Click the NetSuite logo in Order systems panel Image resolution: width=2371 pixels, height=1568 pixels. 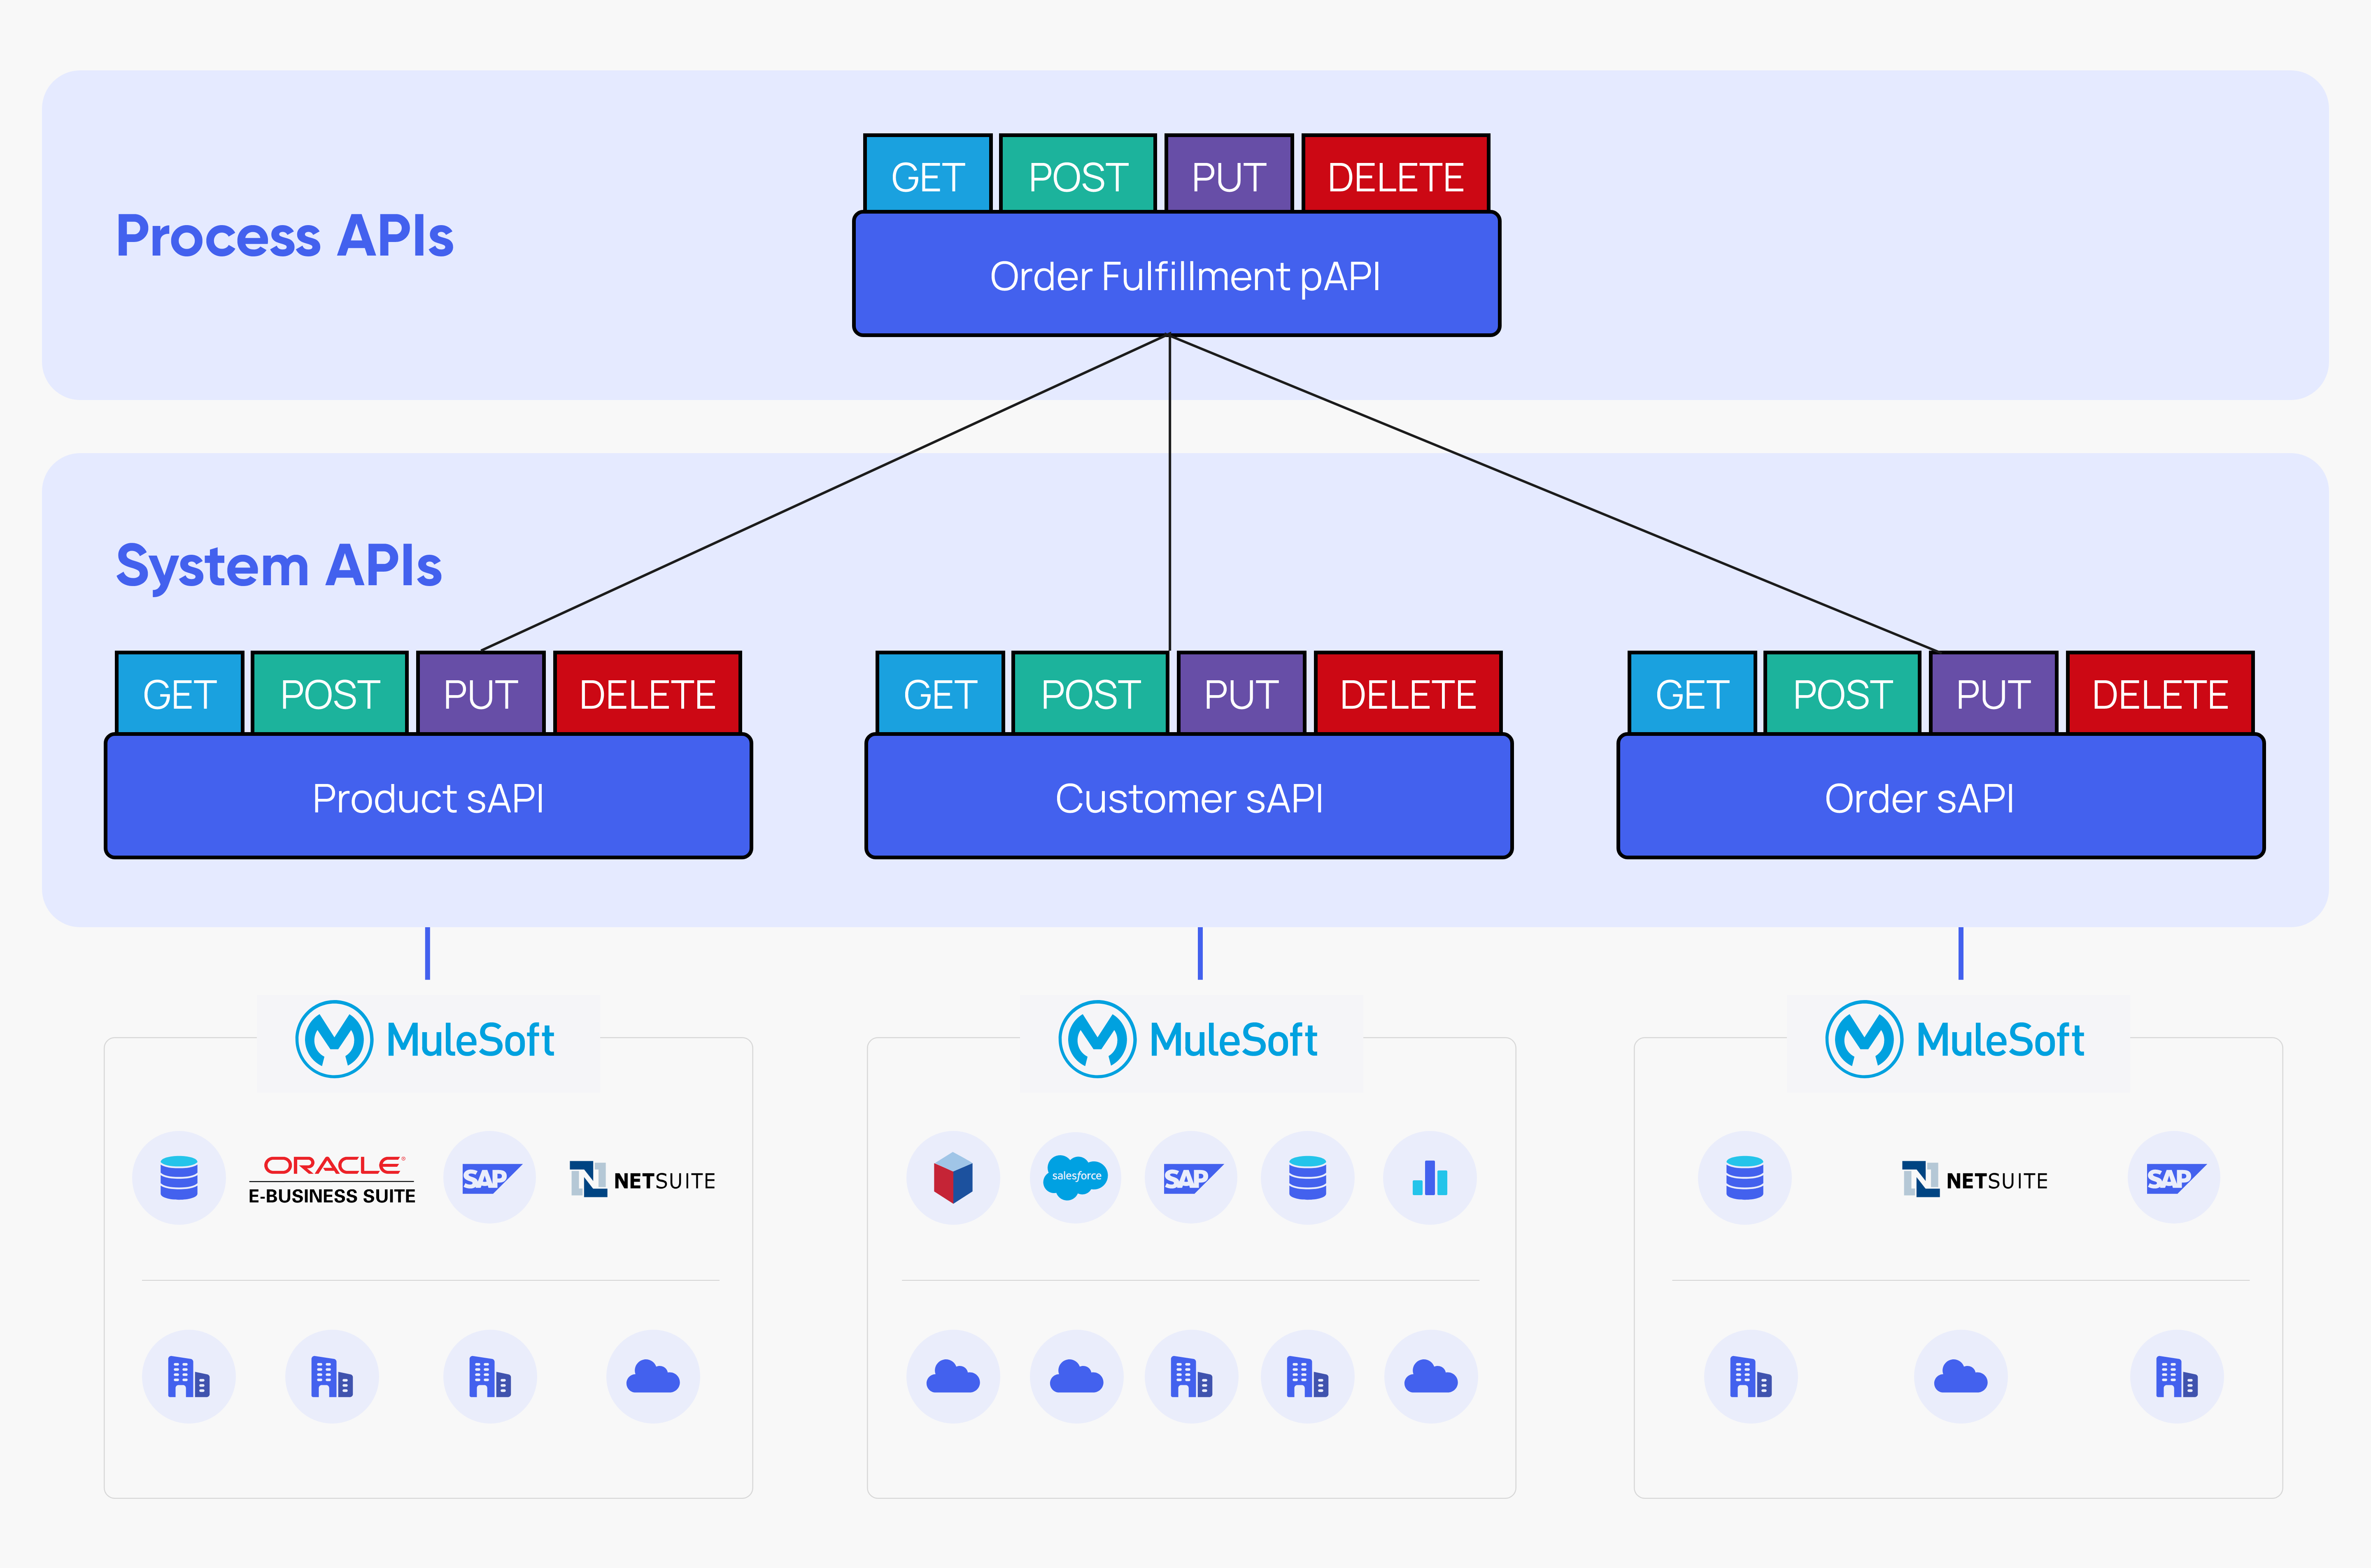pos(1975,1180)
